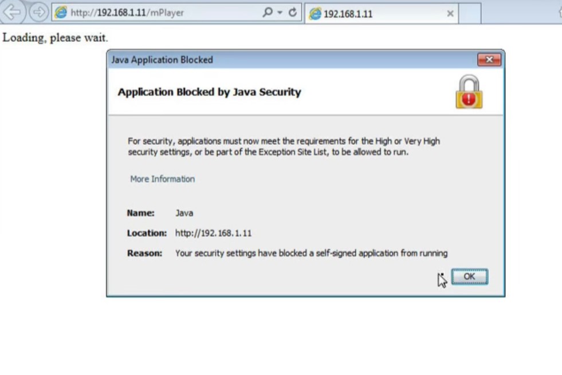The image size is (562, 375).
Task: Click the search magnifier icon in address bar
Action: [267, 12]
